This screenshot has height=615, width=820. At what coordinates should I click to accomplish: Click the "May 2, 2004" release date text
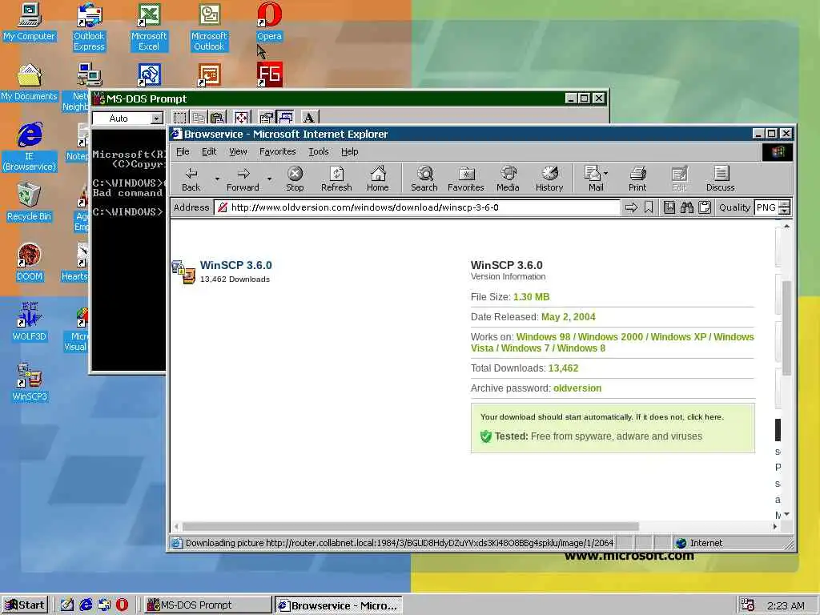coord(569,317)
